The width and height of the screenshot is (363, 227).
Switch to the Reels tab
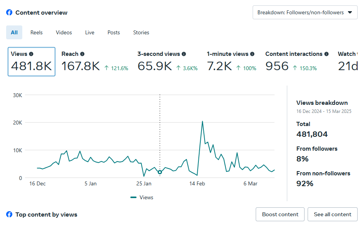tap(37, 33)
